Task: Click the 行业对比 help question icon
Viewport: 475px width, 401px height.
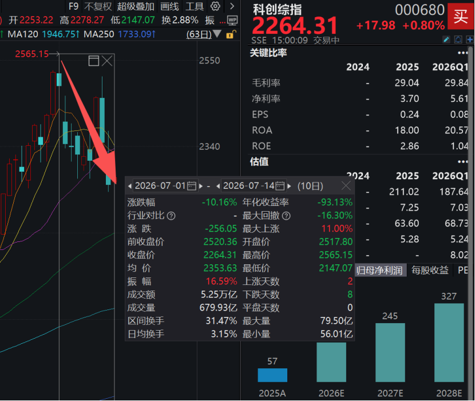Action: tap(171, 216)
